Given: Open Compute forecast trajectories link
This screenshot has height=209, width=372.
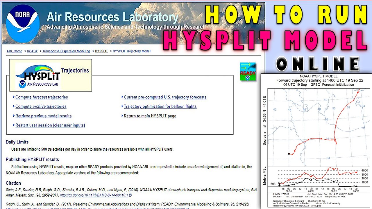Looking at the screenshot, I should point(42,97).
